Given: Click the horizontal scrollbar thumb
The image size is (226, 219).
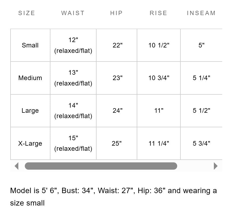Looking at the screenshot, I should coord(101,166).
